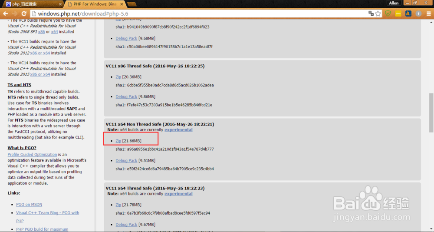
Task: Follow the Profile Guided Optimization link
Action: click(32, 154)
